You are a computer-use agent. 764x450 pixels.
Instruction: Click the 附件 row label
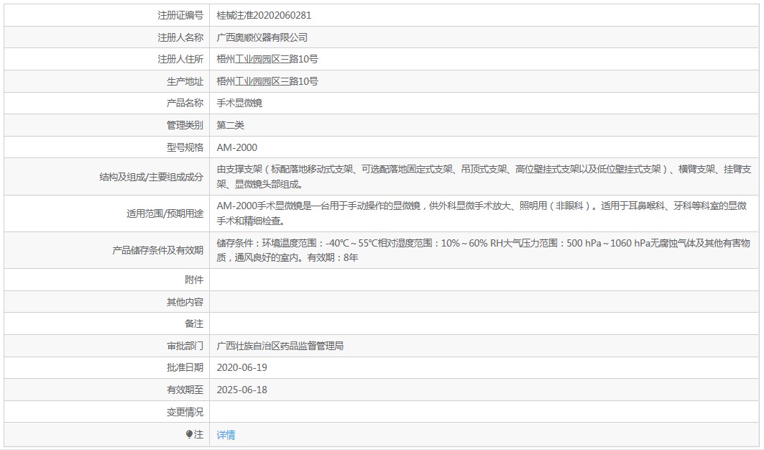coord(194,280)
